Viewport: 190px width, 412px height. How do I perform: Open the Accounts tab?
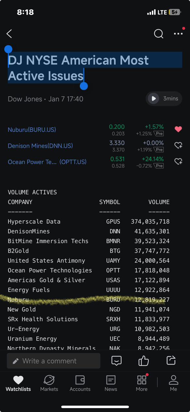point(80,383)
